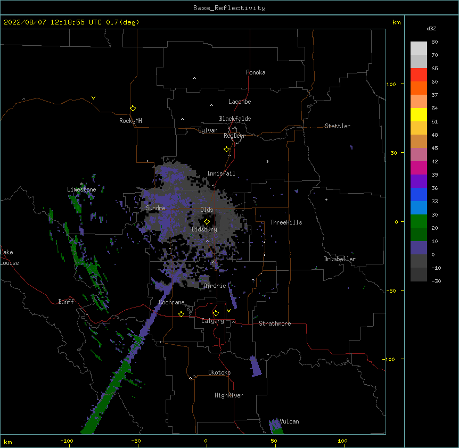Viewport: 459px width, 448px height.
Task: Click the white plus marker west of Drumheller region
Action: (x=326, y=200)
